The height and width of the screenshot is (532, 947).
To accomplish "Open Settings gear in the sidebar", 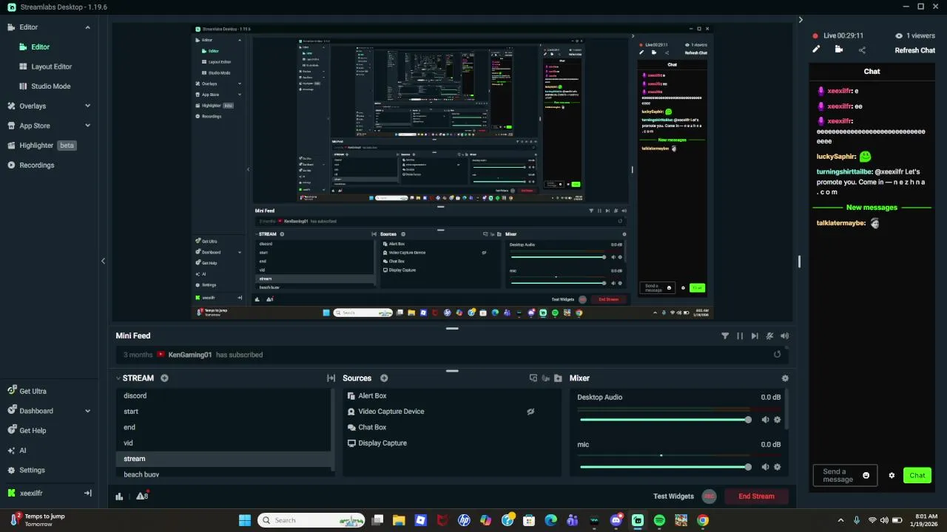I will [11, 470].
